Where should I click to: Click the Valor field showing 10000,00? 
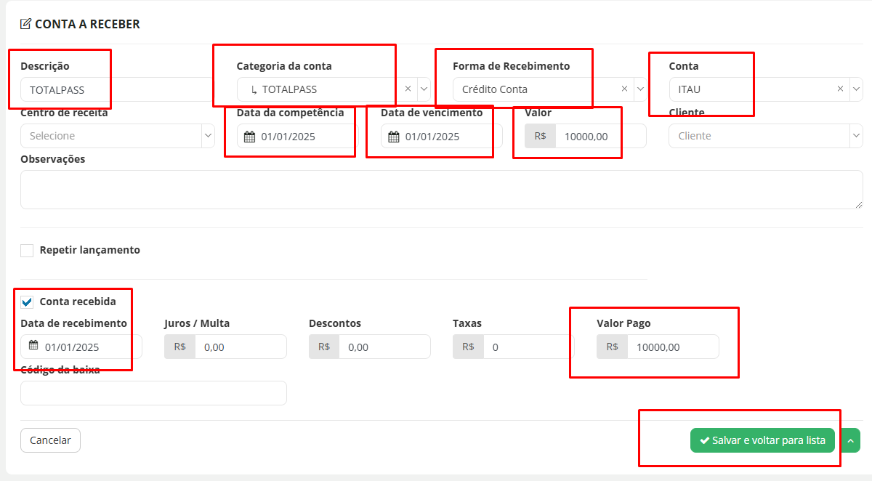click(x=601, y=136)
